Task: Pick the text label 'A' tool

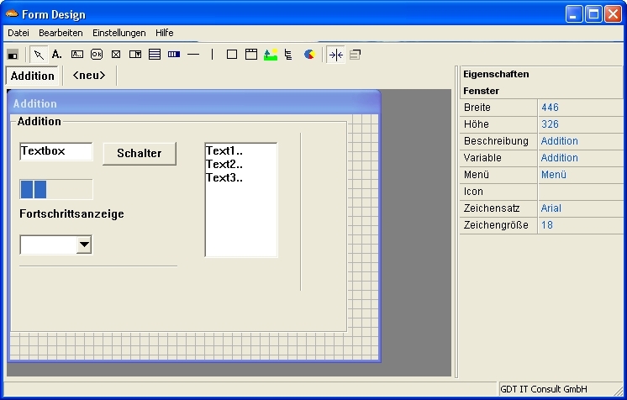Action: coord(57,55)
